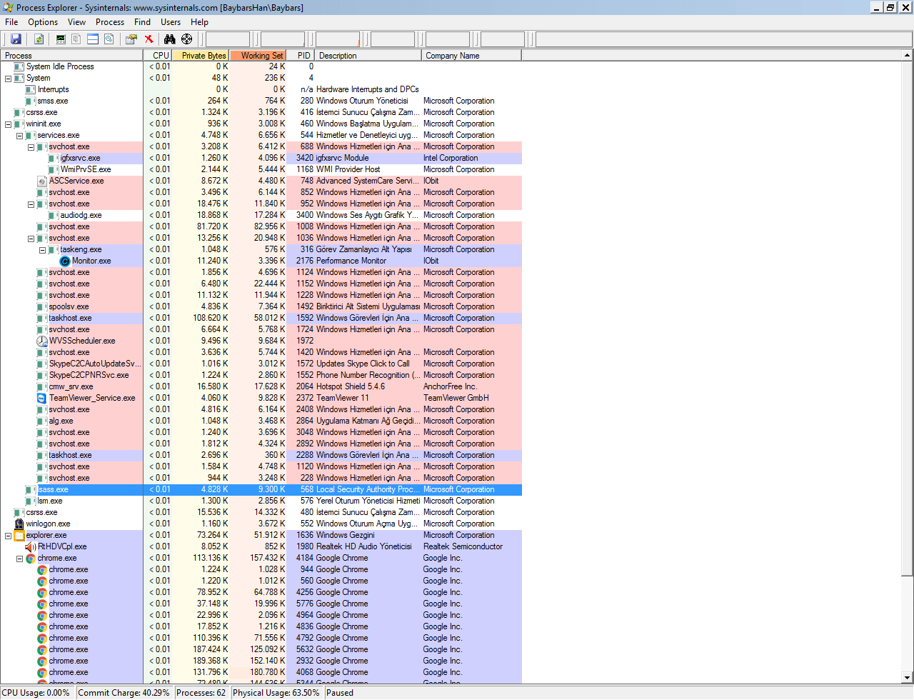Click the binoculars Find Handle icon
Screen dimensions: 914x700
169,39
